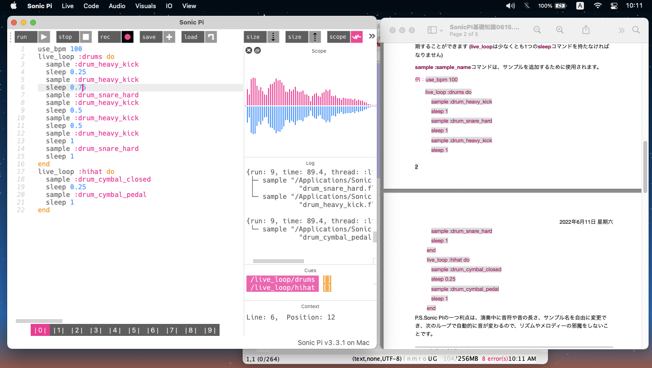This screenshot has width=652, height=368.
Task: Click the Zoom in button in Preview
Action: click(559, 30)
